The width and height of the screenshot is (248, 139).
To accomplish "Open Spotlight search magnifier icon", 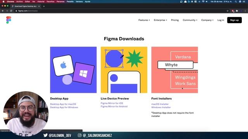I will (x=236, y=2).
